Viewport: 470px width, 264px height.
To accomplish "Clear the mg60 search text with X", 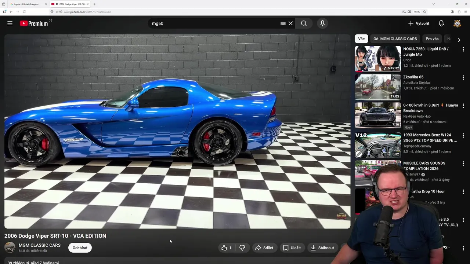I will click(x=290, y=23).
